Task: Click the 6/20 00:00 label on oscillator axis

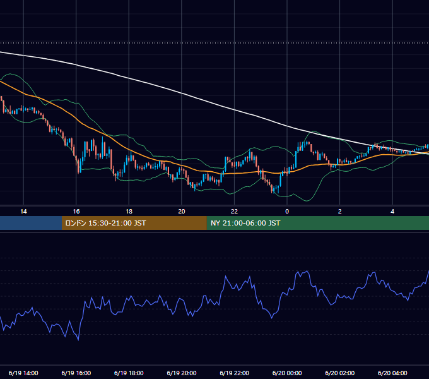Action: coord(287,373)
